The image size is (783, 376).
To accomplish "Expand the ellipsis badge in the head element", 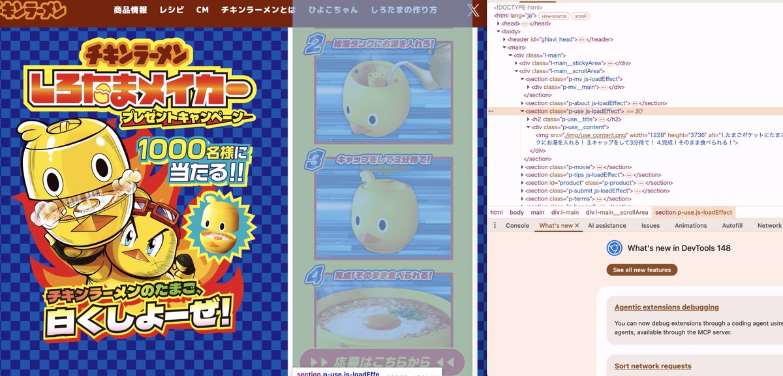I will coord(524,23).
